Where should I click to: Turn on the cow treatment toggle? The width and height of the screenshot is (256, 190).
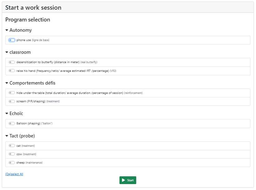click(x=12, y=154)
